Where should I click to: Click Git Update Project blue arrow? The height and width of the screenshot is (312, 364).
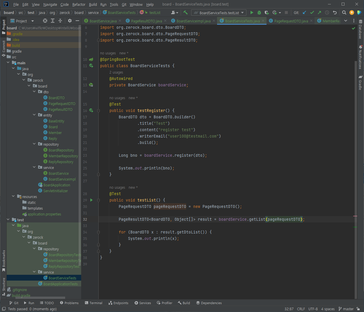click(304, 13)
